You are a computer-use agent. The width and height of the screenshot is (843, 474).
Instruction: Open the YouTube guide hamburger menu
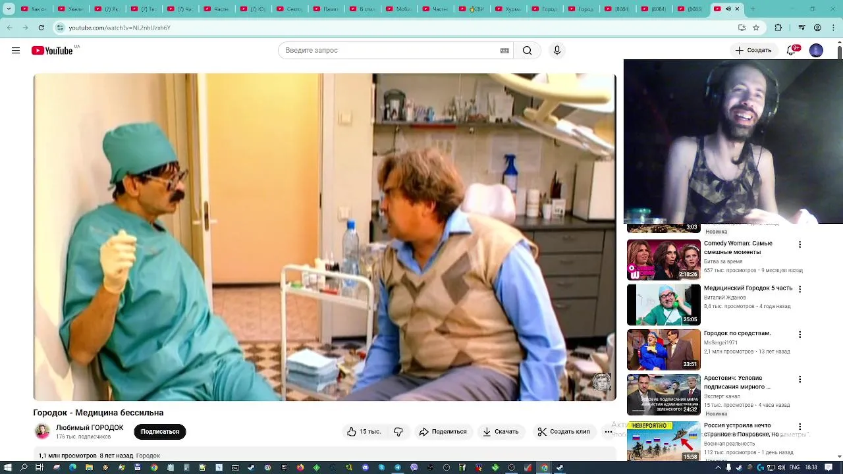point(16,51)
